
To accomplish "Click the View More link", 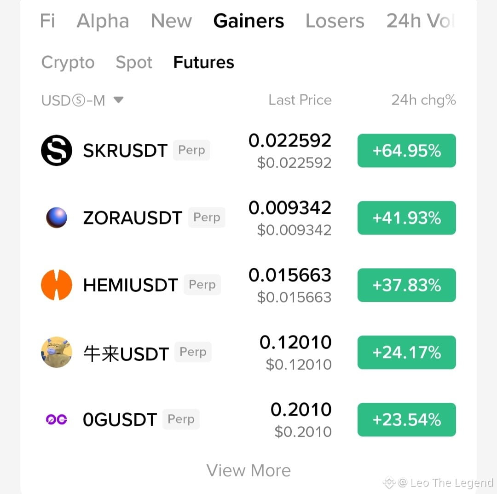I will pyautogui.click(x=248, y=470).
